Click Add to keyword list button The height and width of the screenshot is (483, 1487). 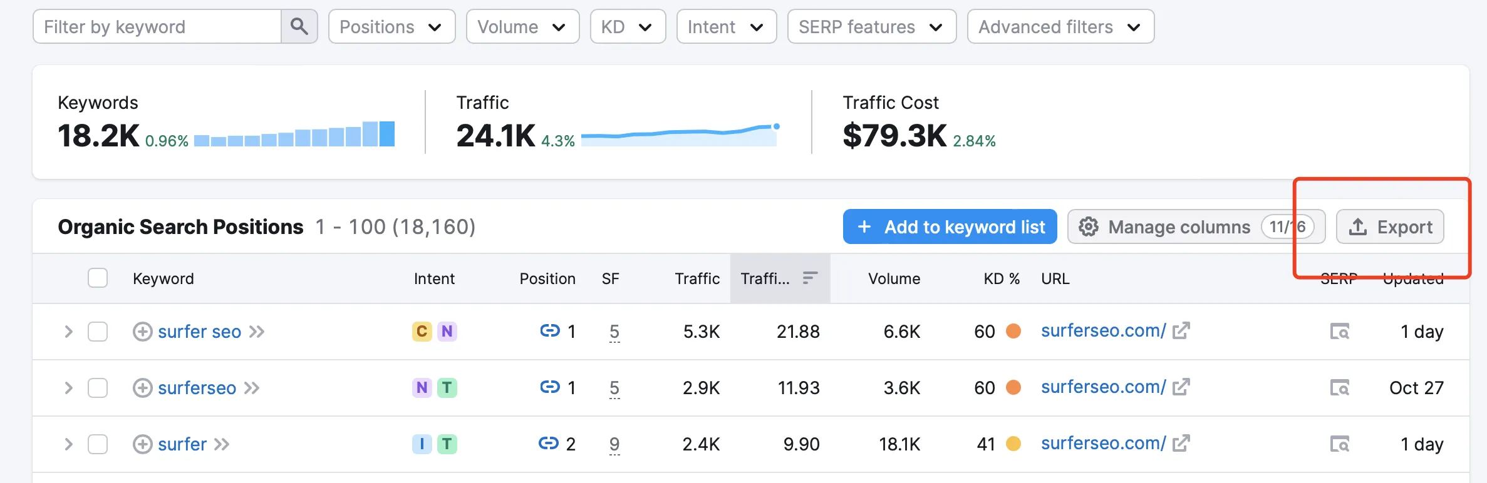pyautogui.click(x=950, y=226)
